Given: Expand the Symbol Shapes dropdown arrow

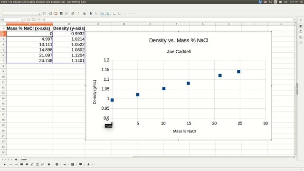Looking at the screenshot, I should 61,164.
